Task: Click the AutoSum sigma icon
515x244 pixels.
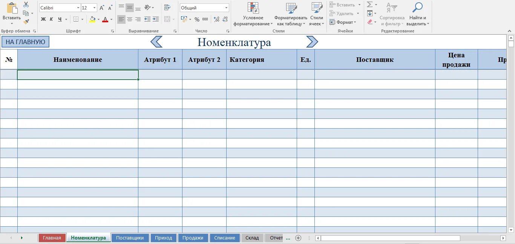Action: 370,5
